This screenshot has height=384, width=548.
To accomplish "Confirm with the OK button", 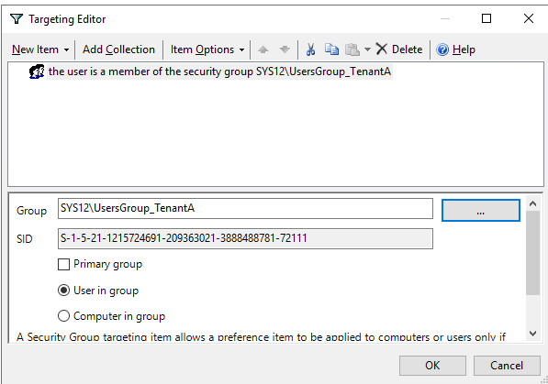I will pyautogui.click(x=432, y=366).
